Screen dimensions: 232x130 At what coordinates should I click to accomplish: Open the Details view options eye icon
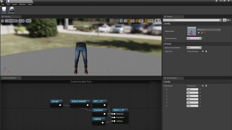point(229,20)
